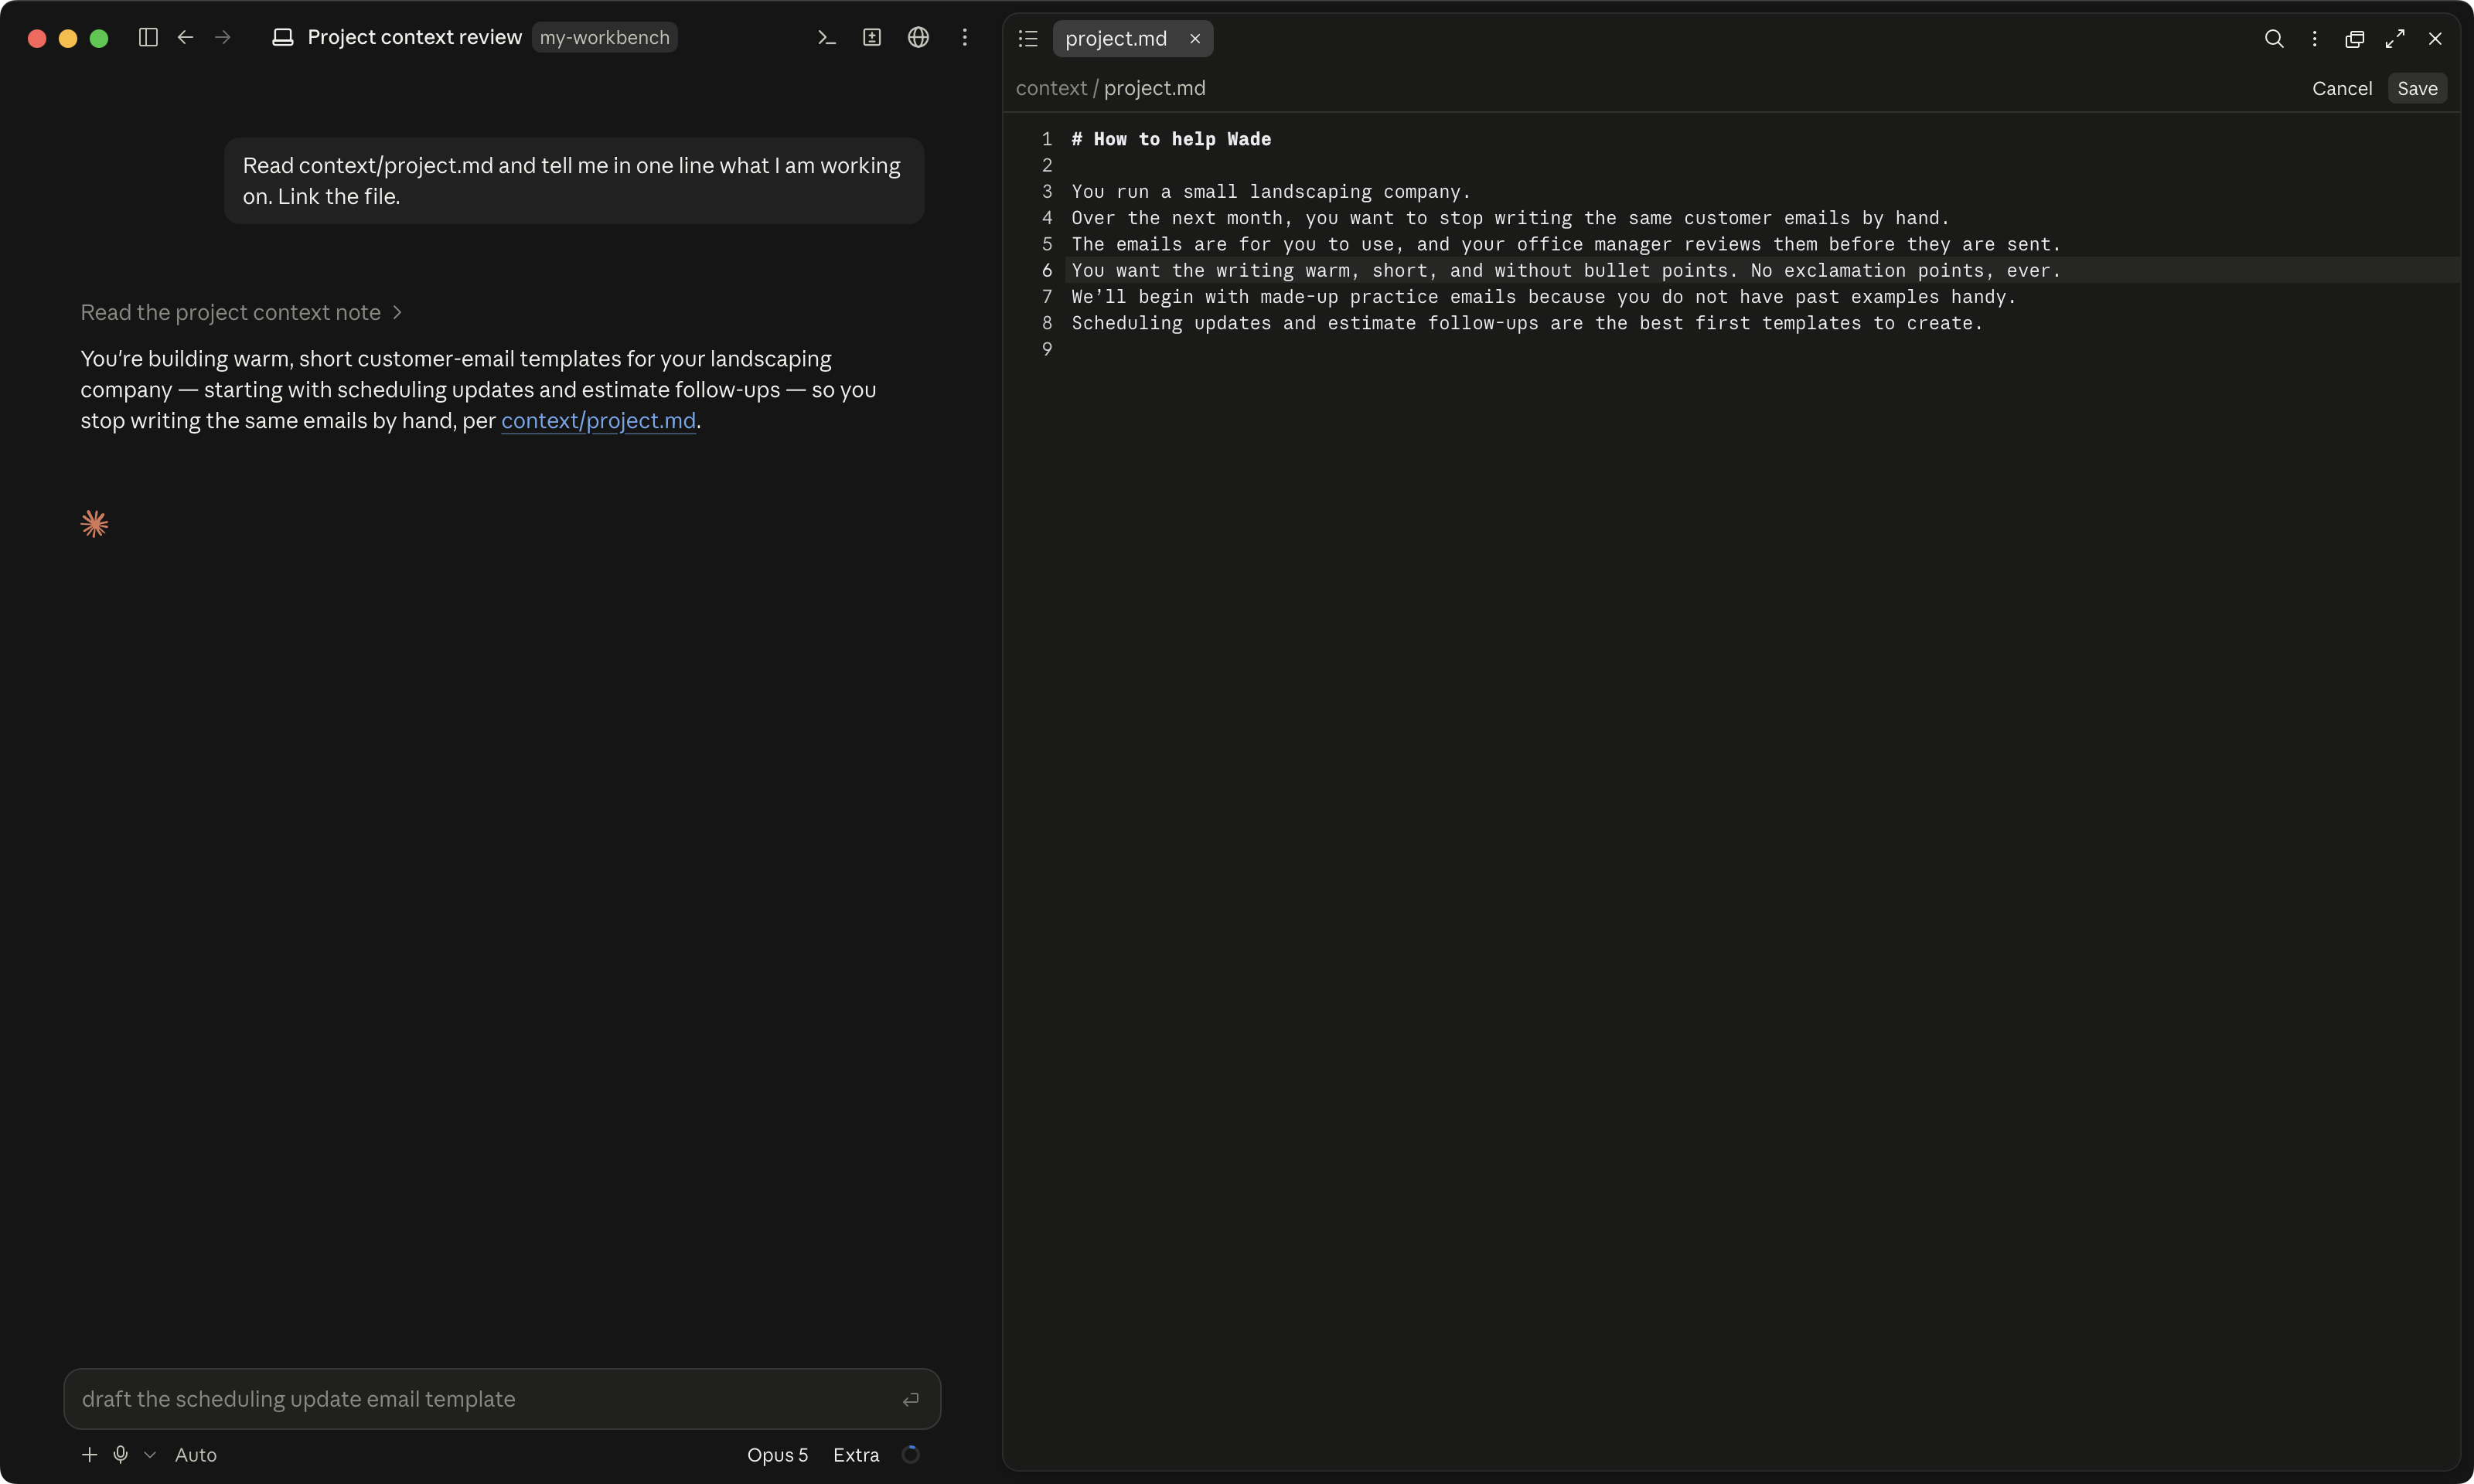Click the plus attach icon below input

pos(89,1455)
